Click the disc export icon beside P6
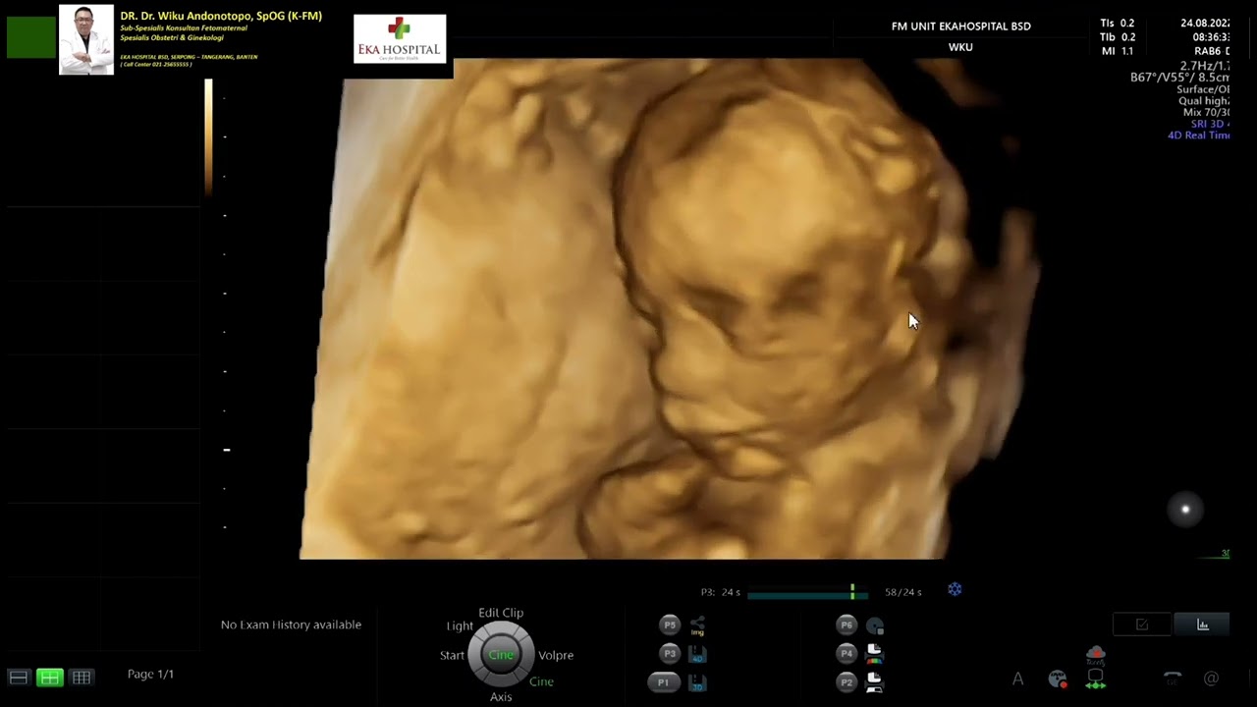Screen dimensions: 1257x707 pyautogui.click(x=875, y=625)
